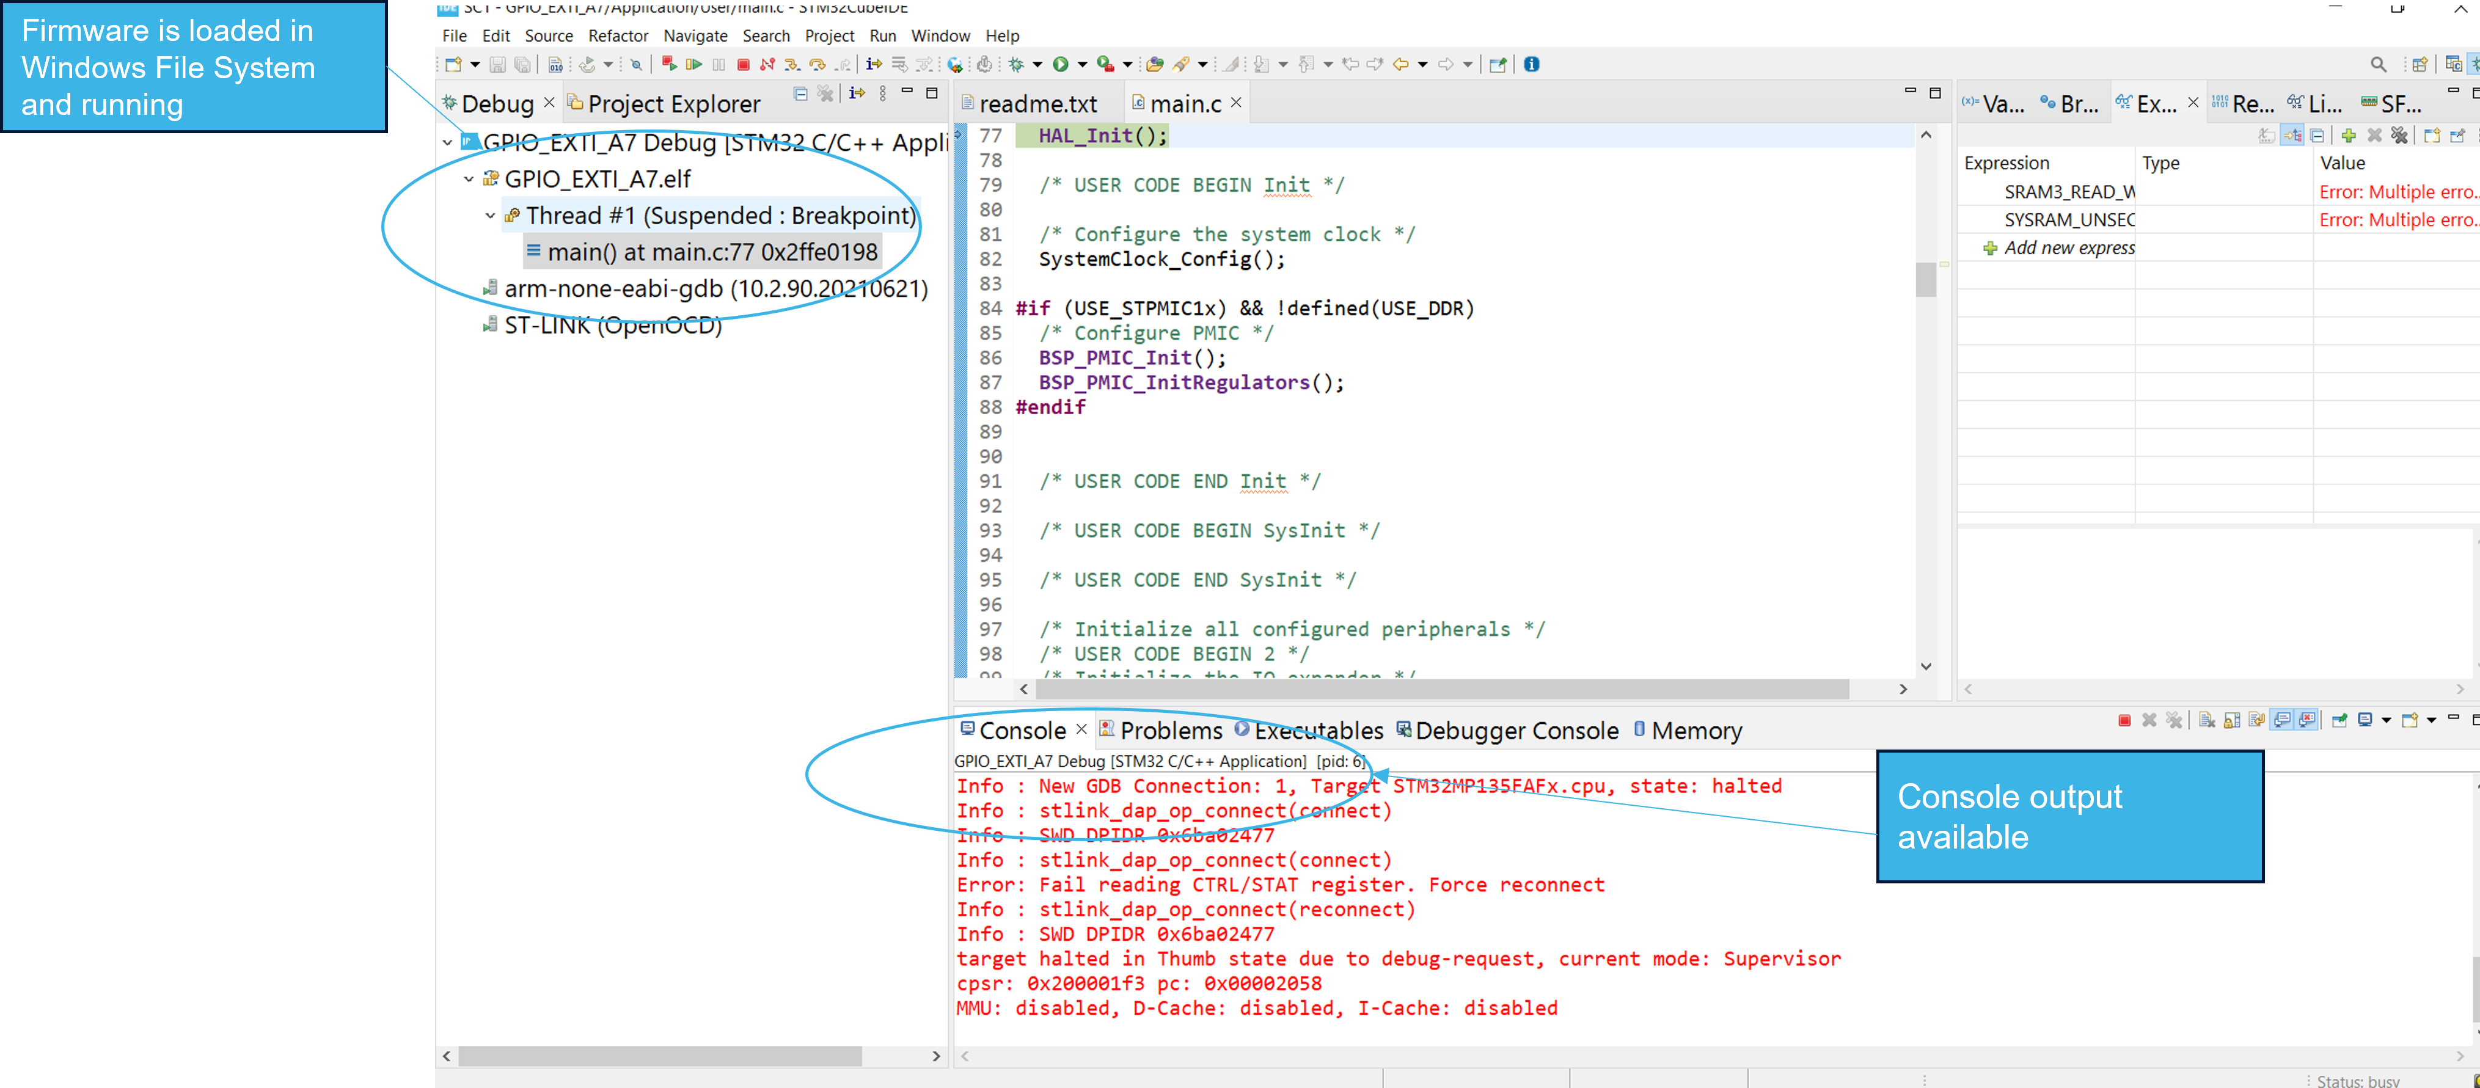Viewport: 2480px width, 1088px height.
Task: Switch to the Registers (Re...) tab
Action: coord(2242,103)
